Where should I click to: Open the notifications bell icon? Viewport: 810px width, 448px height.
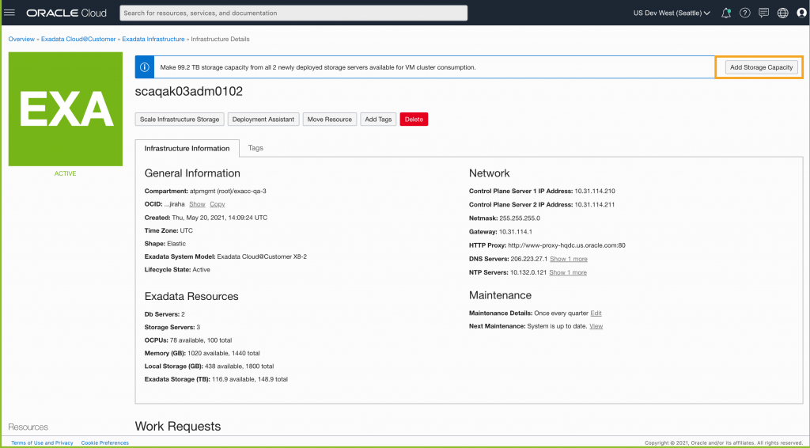point(726,13)
